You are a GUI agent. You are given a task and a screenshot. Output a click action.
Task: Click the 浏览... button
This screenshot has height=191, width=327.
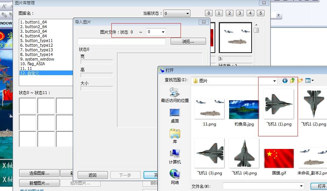click(188, 42)
